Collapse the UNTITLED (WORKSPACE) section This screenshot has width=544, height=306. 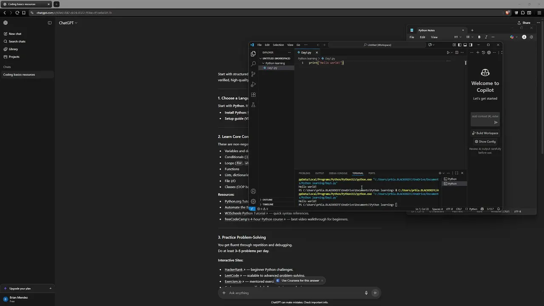[275, 58]
